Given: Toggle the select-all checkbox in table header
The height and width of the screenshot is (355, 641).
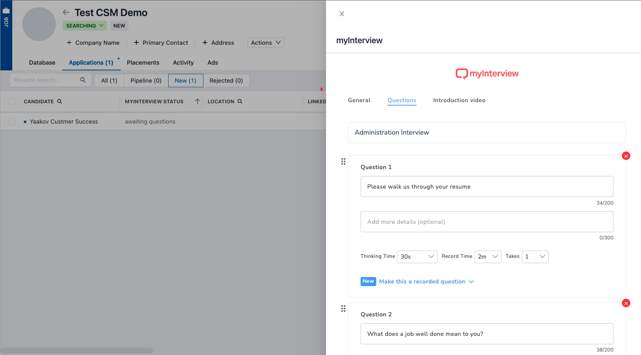Looking at the screenshot, I should click(12, 101).
